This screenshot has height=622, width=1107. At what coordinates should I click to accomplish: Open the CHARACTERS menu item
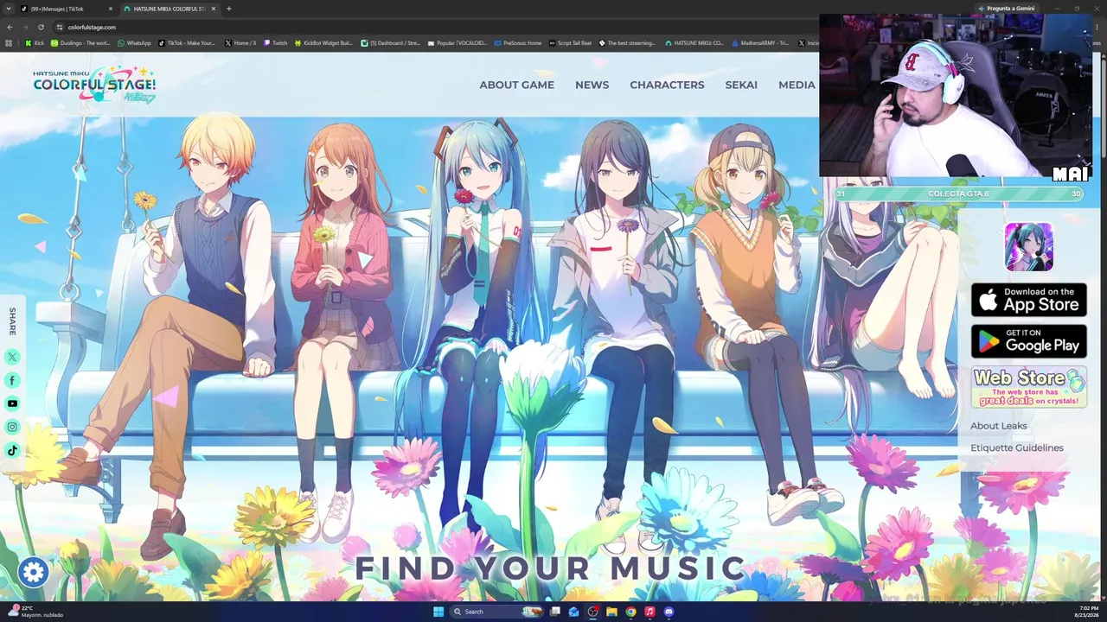point(667,85)
